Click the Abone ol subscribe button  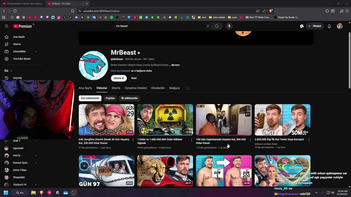click(x=119, y=78)
